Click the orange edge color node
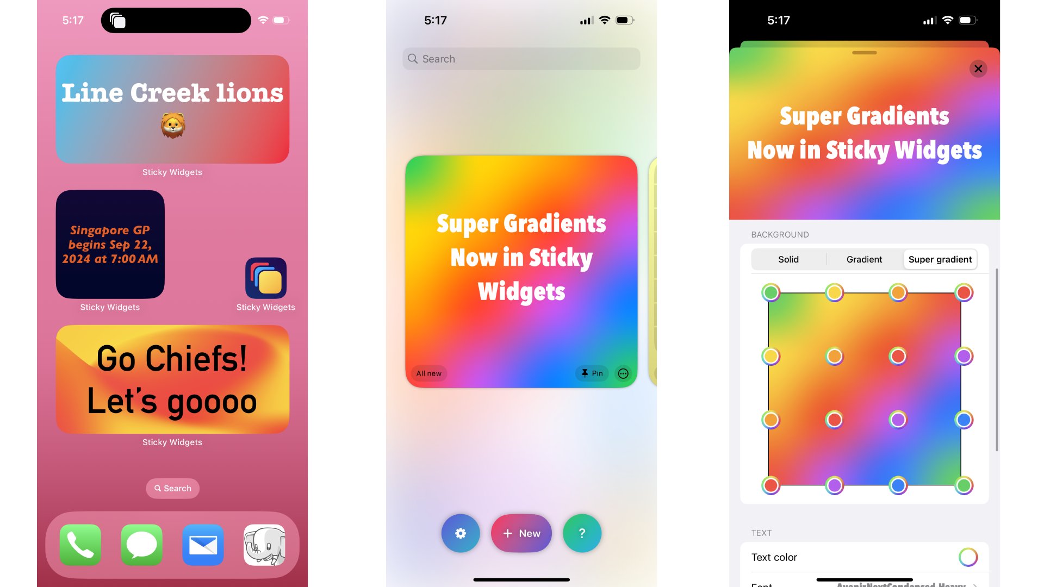The width and height of the screenshot is (1044, 587). pos(898,292)
